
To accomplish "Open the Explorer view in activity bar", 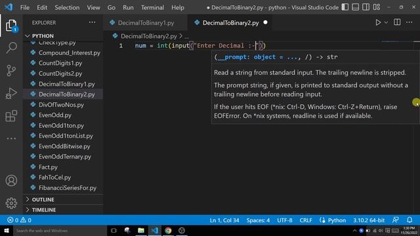I will [11, 26].
